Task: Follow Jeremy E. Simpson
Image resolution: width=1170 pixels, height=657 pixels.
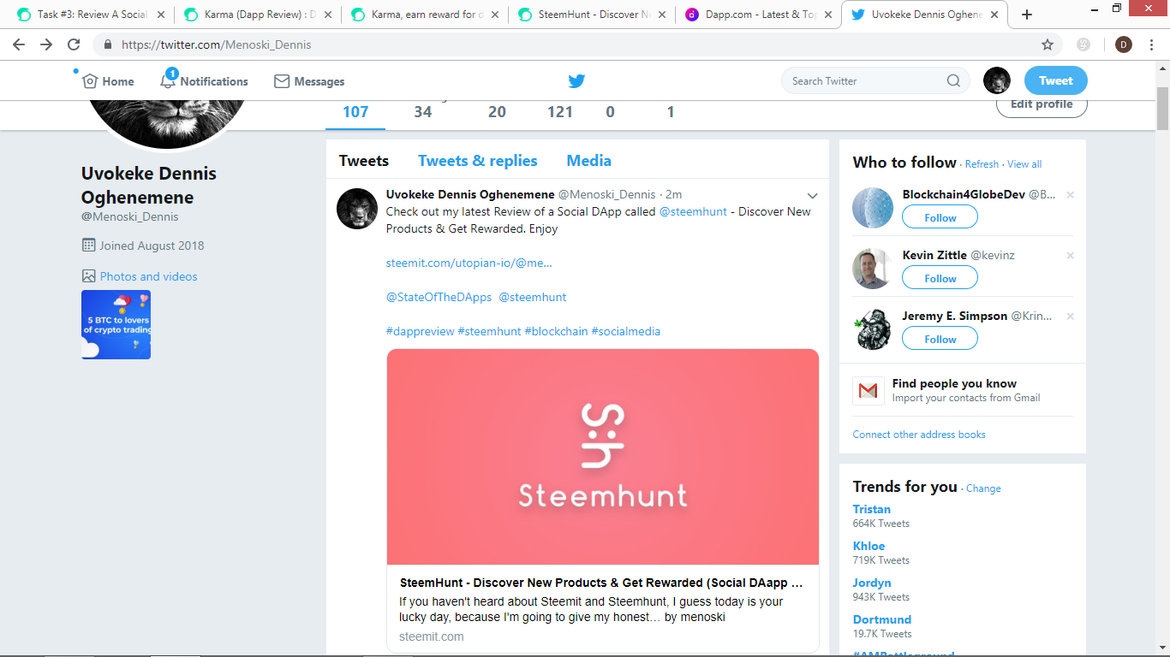Action: pos(940,340)
